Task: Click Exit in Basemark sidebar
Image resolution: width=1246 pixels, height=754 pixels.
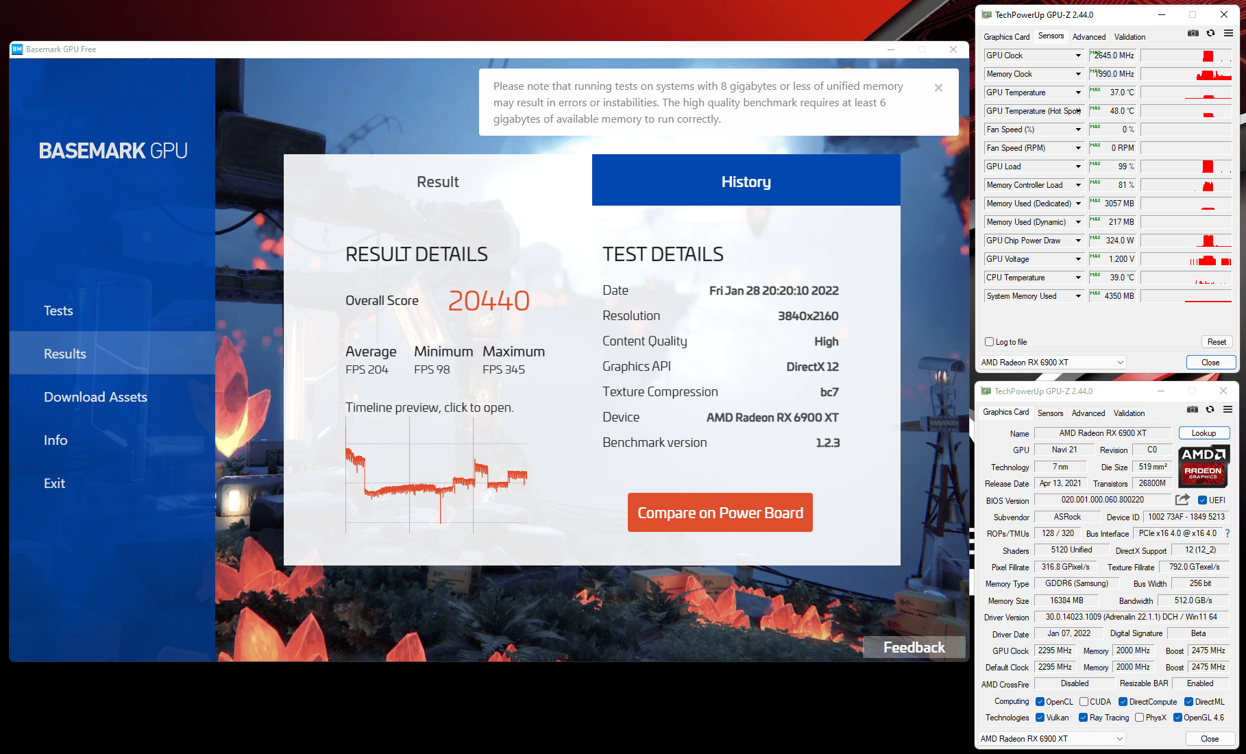Action: 54,483
